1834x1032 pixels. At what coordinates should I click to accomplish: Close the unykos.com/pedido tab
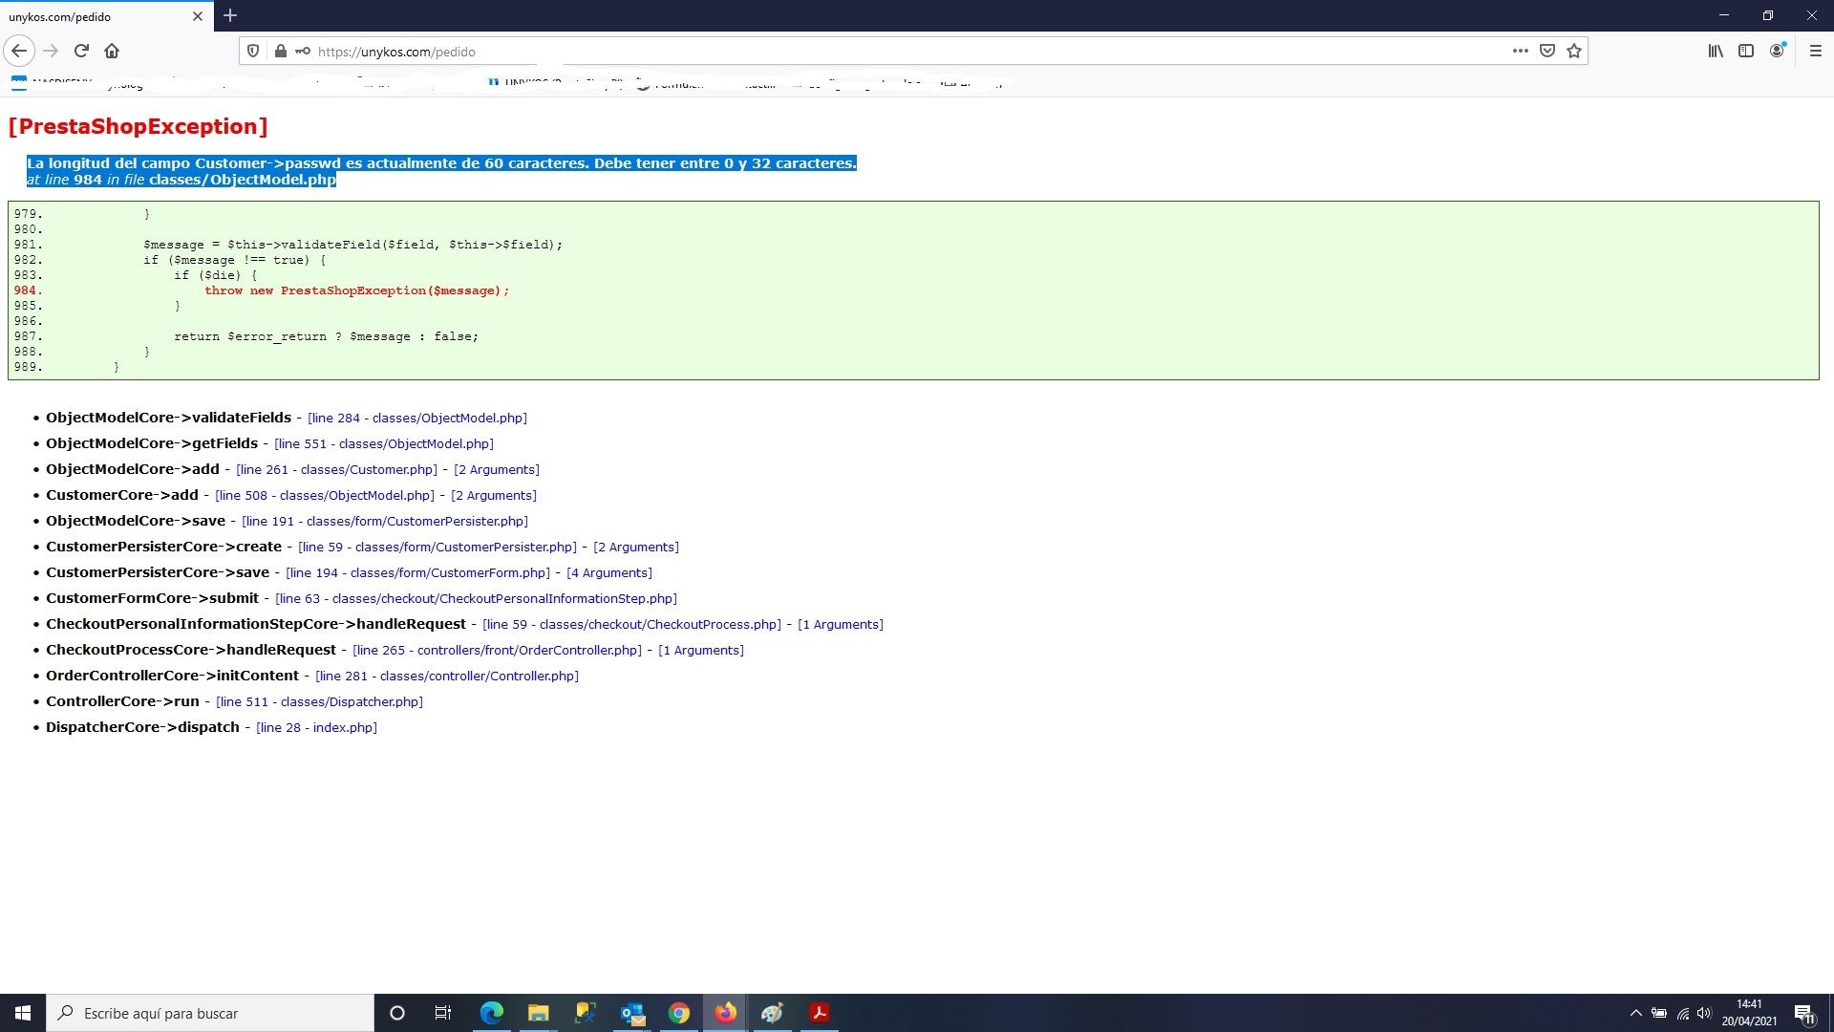point(198,16)
